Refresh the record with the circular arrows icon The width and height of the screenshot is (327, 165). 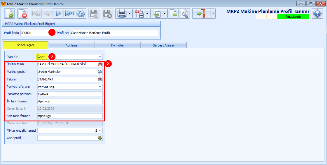tap(81, 13)
